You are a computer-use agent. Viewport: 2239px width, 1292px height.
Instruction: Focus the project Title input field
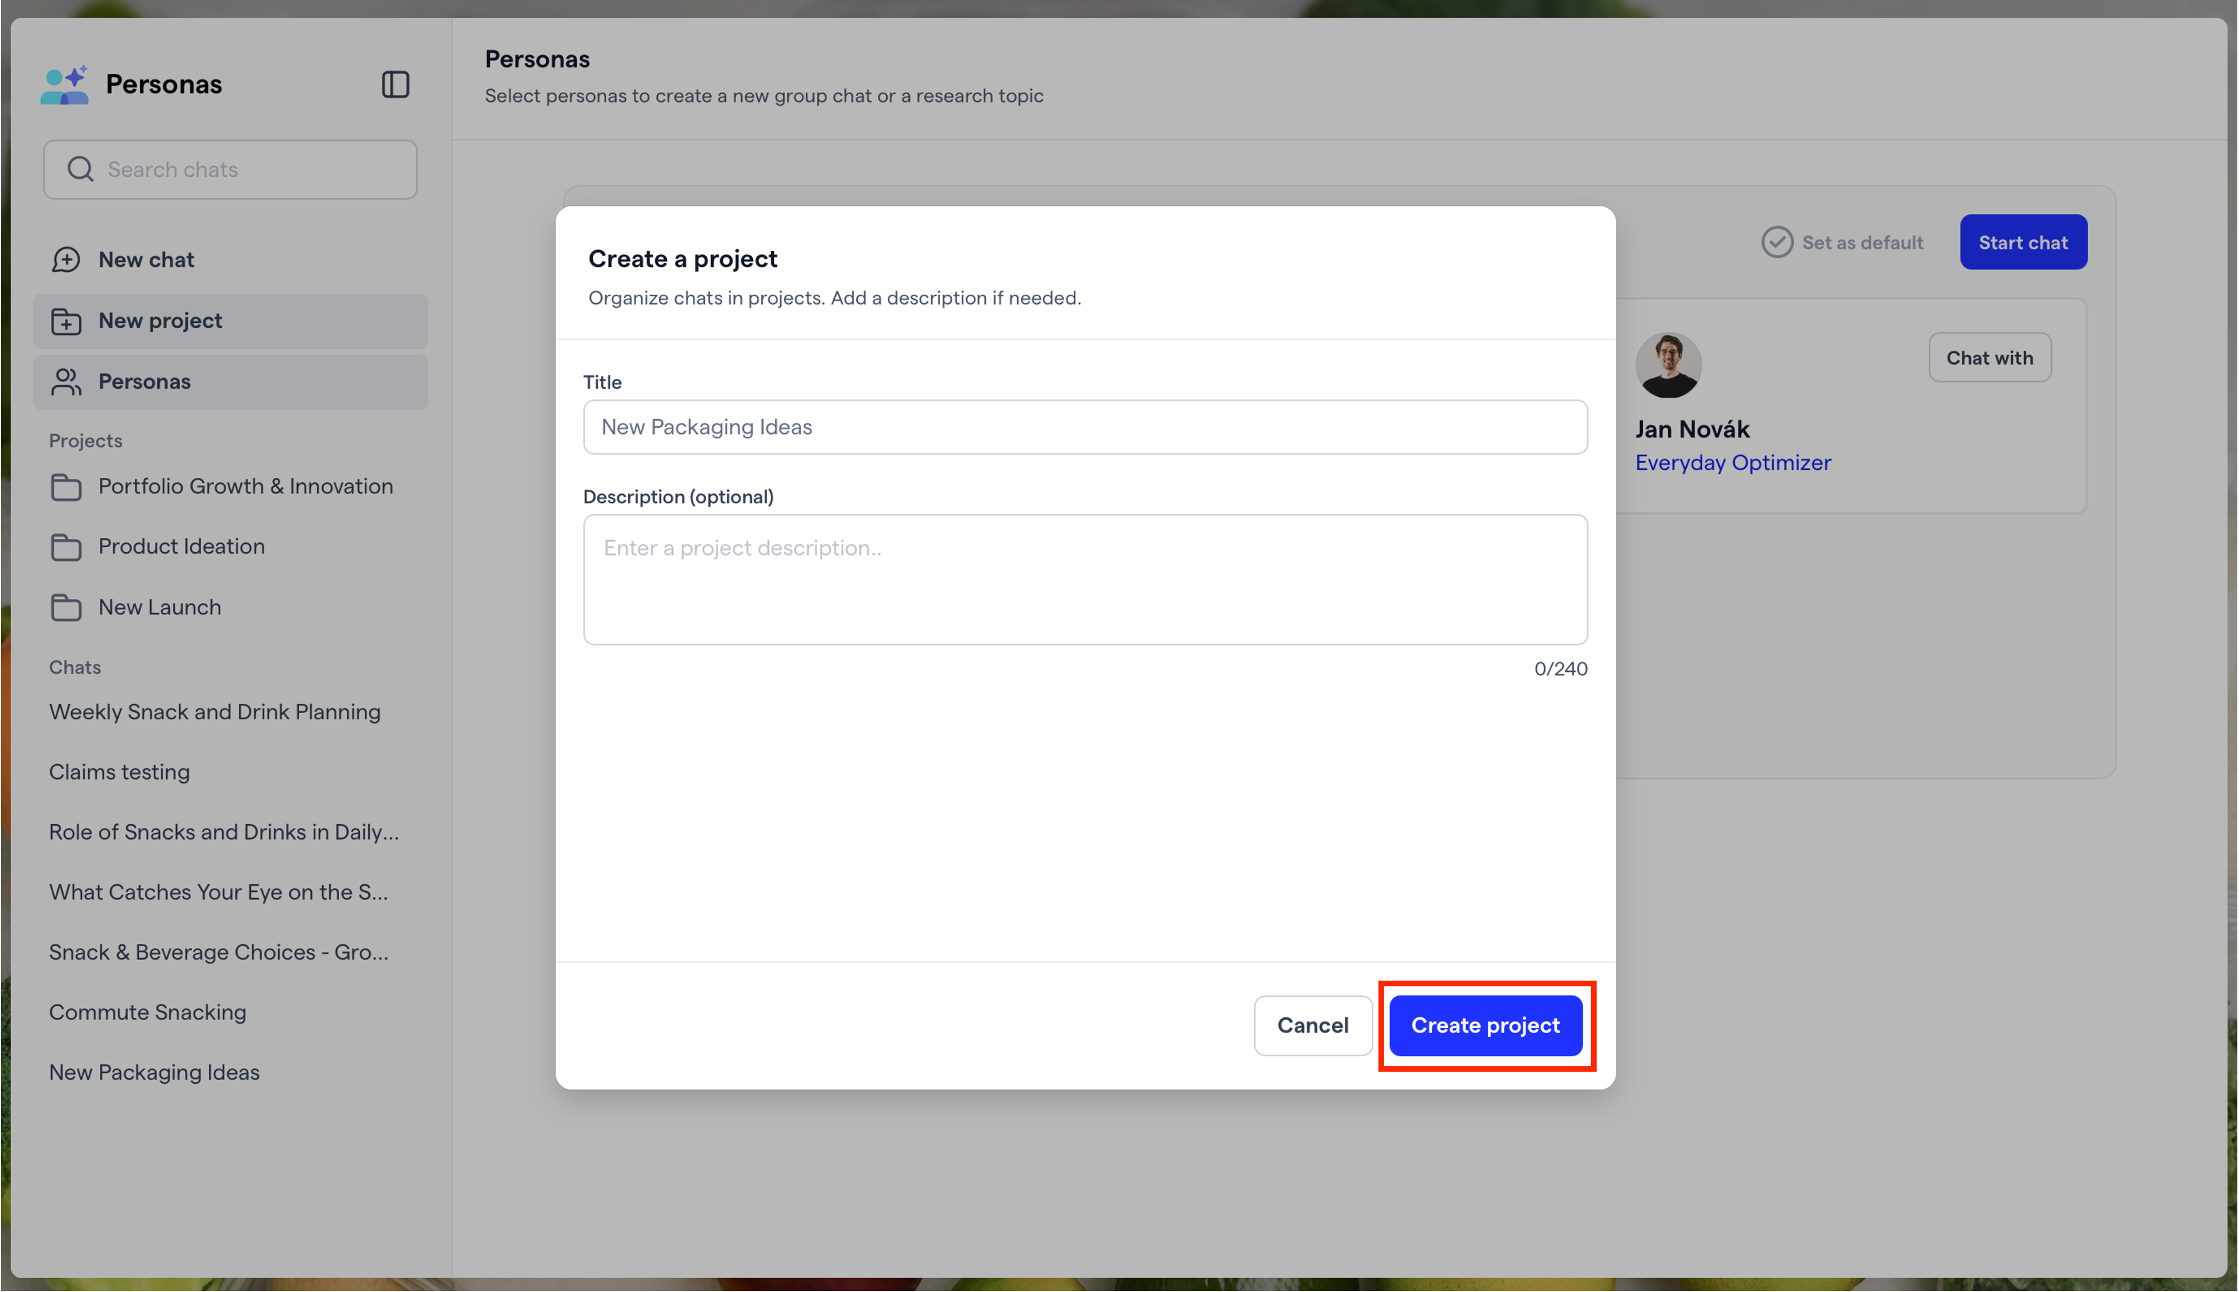1084,427
